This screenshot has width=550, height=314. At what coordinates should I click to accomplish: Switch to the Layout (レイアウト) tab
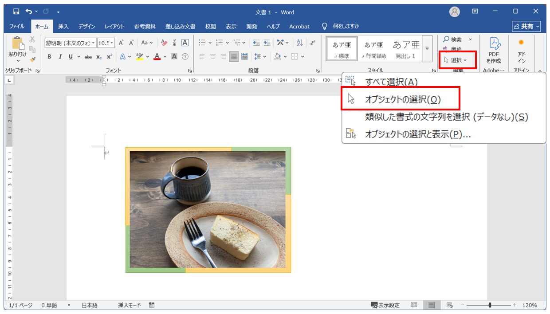point(115,27)
